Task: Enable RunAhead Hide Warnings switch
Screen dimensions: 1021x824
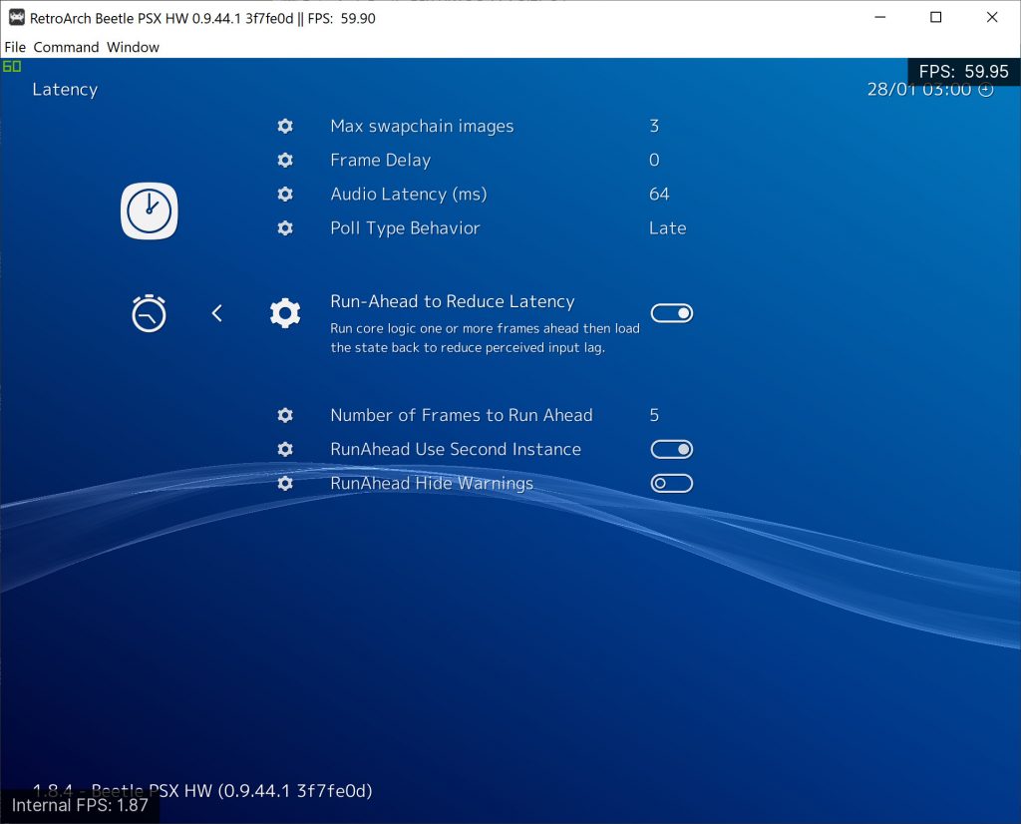Action: pyautogui.click(x=672, y=483)
